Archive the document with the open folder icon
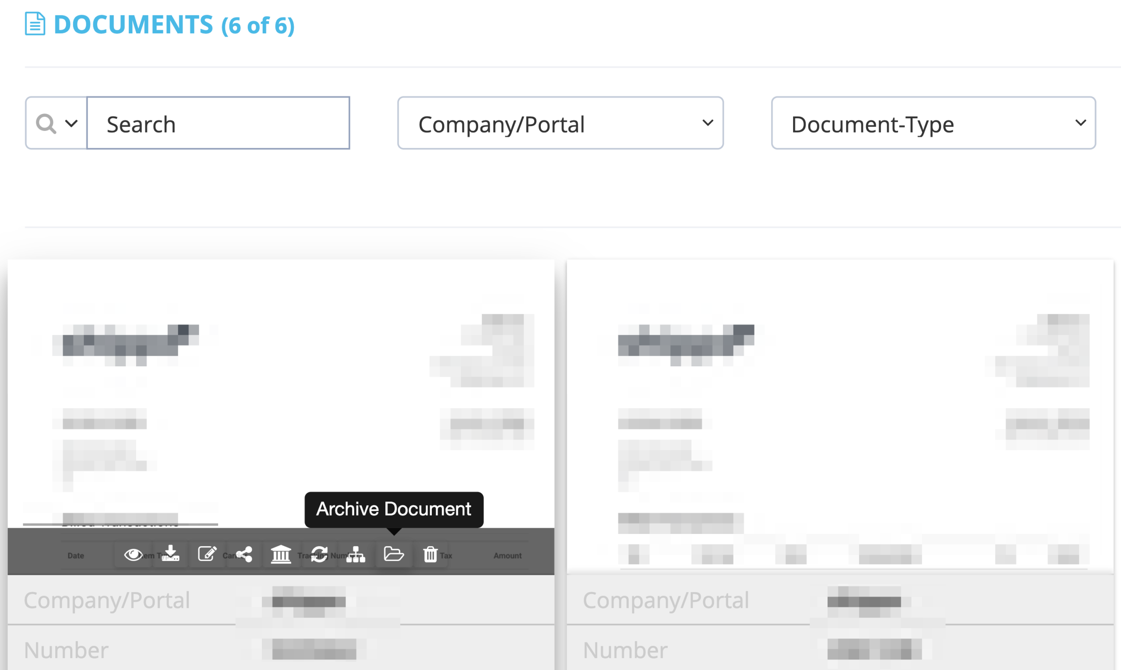 pyautogui.click(x=393, y=554)
